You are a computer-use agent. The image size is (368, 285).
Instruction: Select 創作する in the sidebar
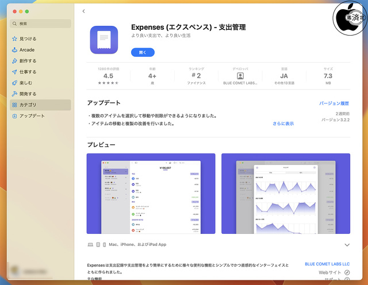tap(40, 61)
